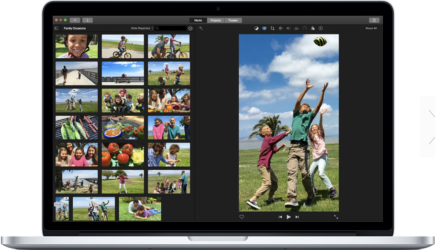Play the clip in the viewer
The width and height of the screenshot is (435, 250).
pos(289,217)
